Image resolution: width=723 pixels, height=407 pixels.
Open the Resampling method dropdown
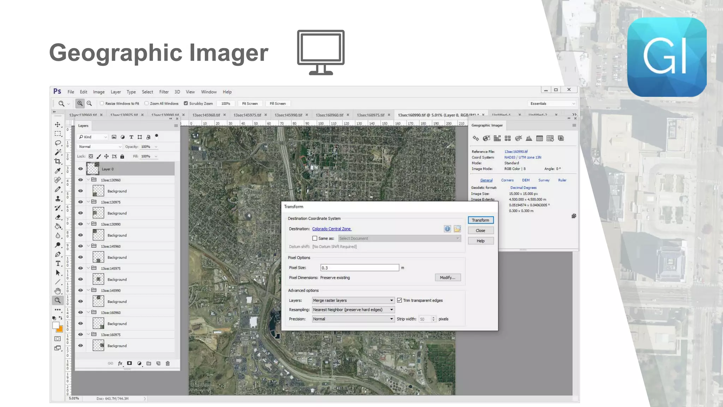[353, 309]
